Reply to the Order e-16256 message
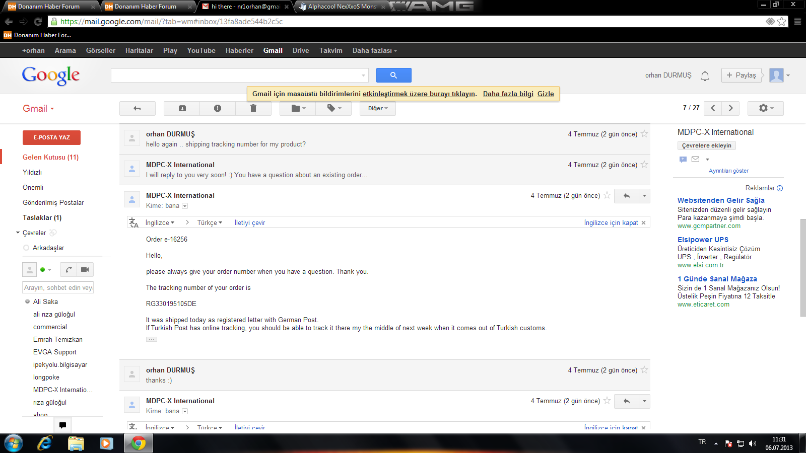The image size is (806, 453). point(627,196)
